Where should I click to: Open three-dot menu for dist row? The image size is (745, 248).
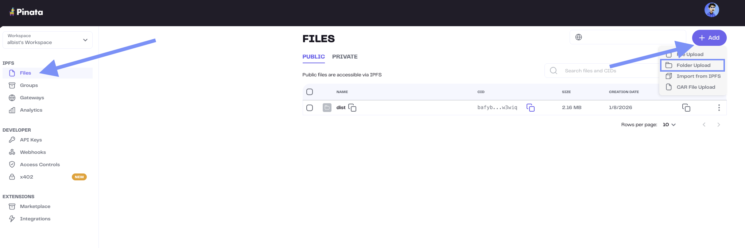[x=718, y=108]
